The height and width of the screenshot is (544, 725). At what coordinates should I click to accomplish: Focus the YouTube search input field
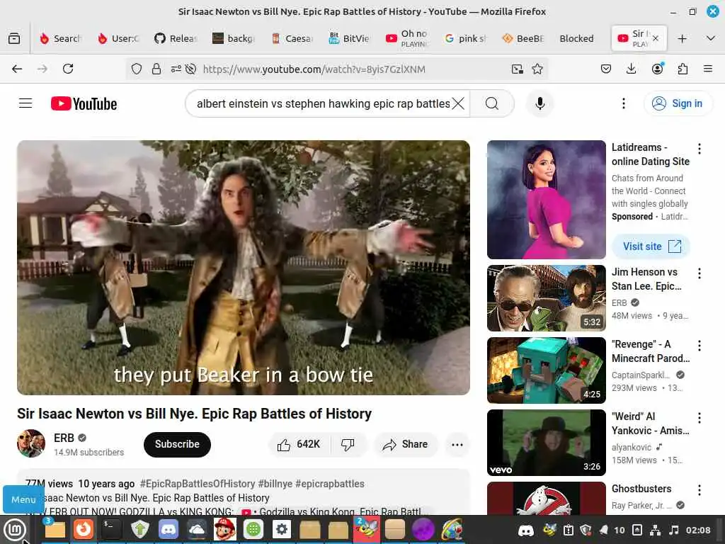pyautogui.click(x=323, y=103)
